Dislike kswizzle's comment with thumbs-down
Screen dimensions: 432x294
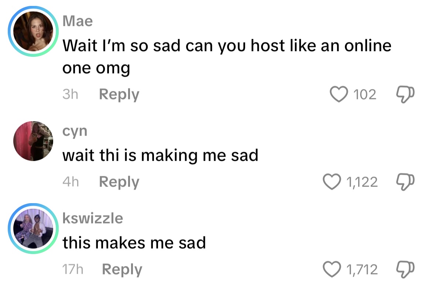[405, 269]
